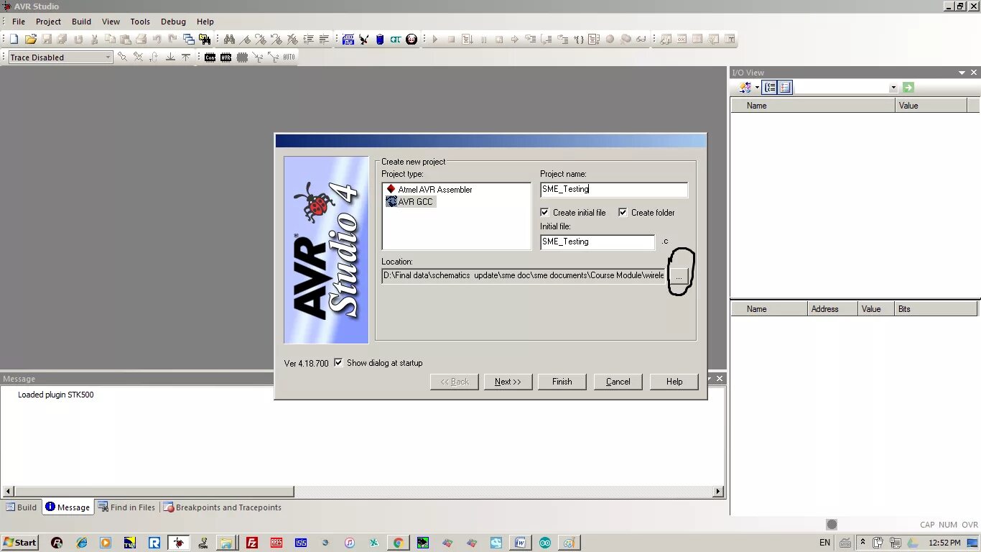
Task: Switch to the Build output tab
Action: tap(22, 507)
